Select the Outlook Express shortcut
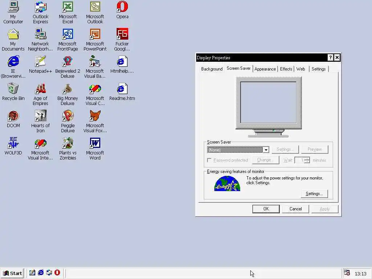Viewport: 372px width, 279px height. [x=41, y=12]
